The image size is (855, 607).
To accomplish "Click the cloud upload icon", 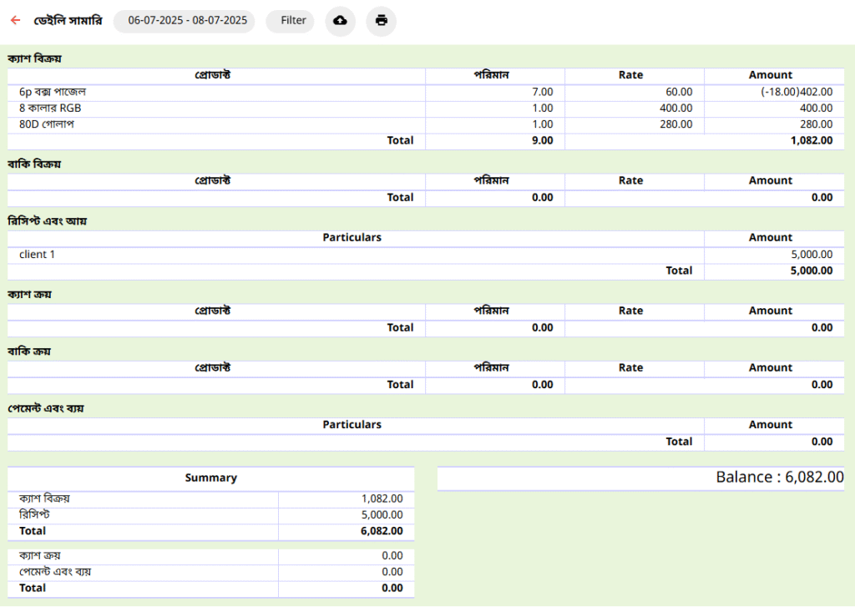I will 341,21.
